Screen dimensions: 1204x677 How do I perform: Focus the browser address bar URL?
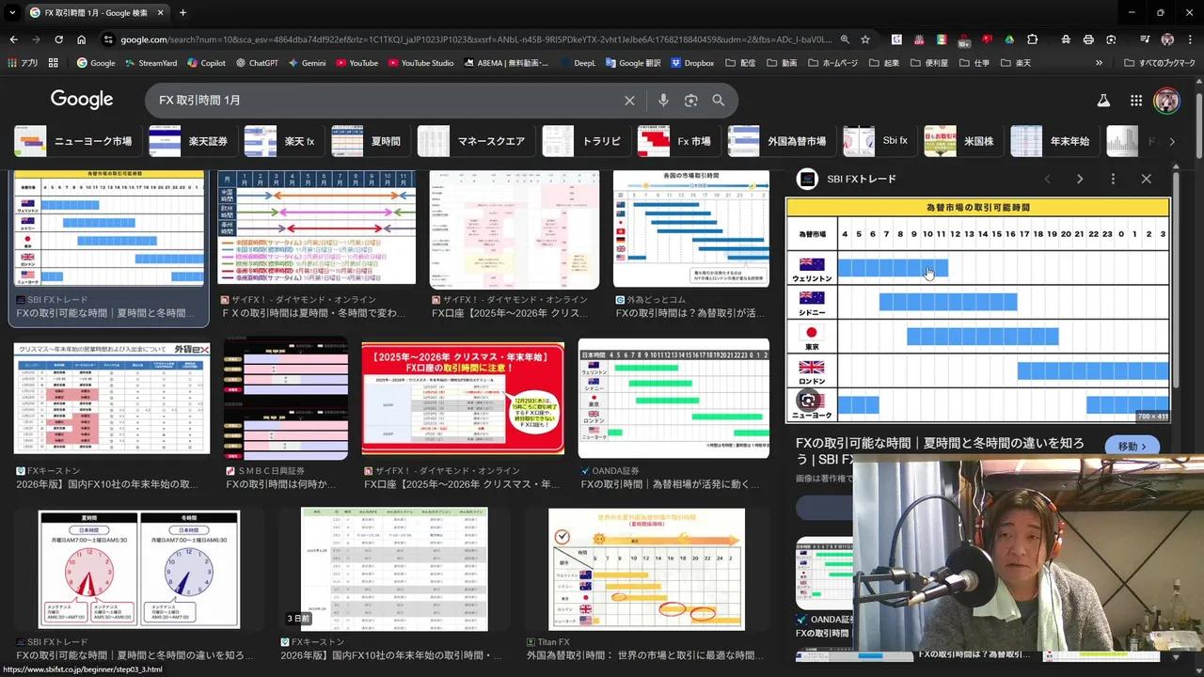475,39
